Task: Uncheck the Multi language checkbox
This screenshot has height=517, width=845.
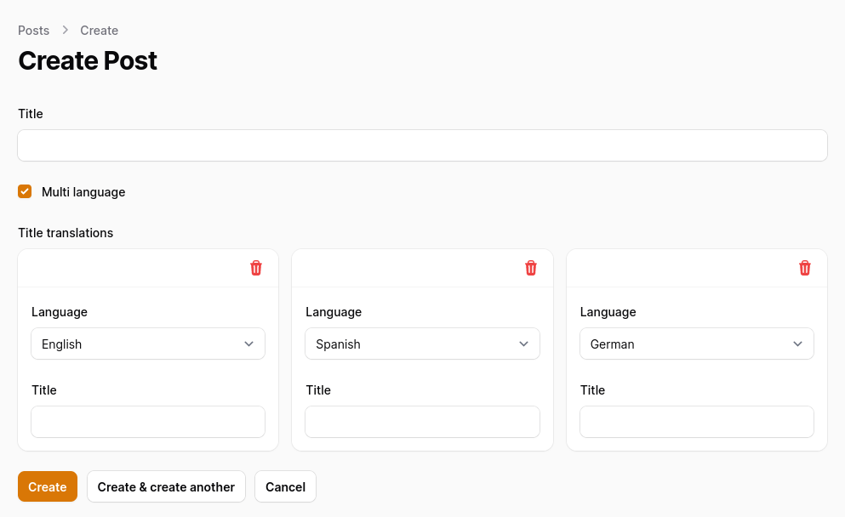Action: tap(25, 192)
